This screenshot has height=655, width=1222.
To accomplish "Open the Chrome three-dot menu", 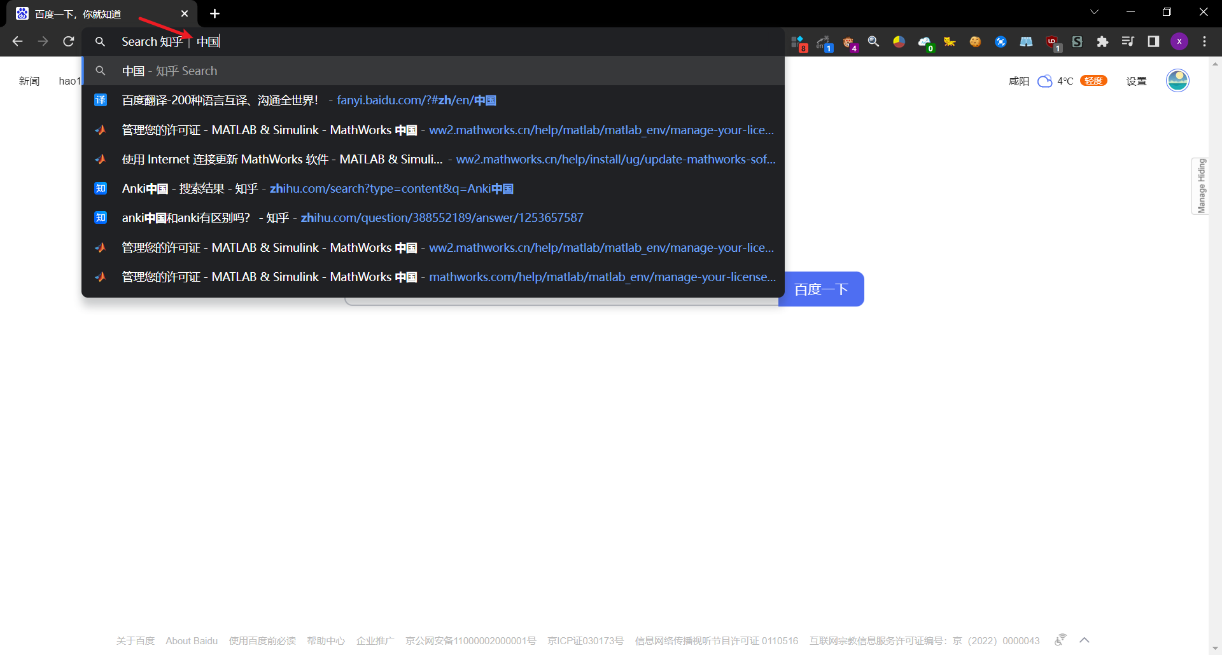I will tap(1204, 41).
